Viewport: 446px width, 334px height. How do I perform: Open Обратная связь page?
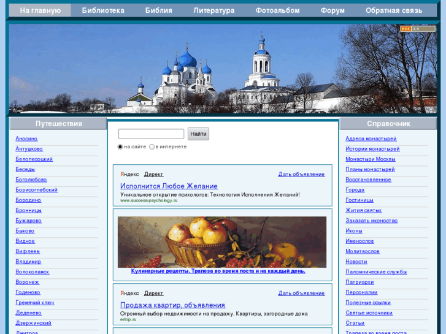(394, 10)
